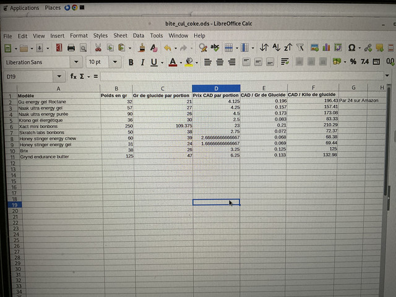Open the Format menu
Image resolution: width=396 pixels, height=297 pixels.
tap(79, 36)
